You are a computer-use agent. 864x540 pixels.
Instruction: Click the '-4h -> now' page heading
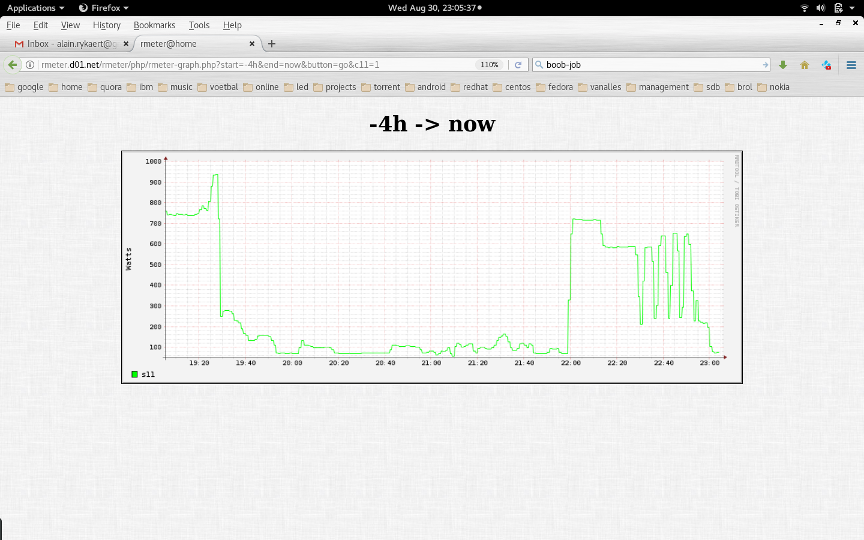pos(432,124)
